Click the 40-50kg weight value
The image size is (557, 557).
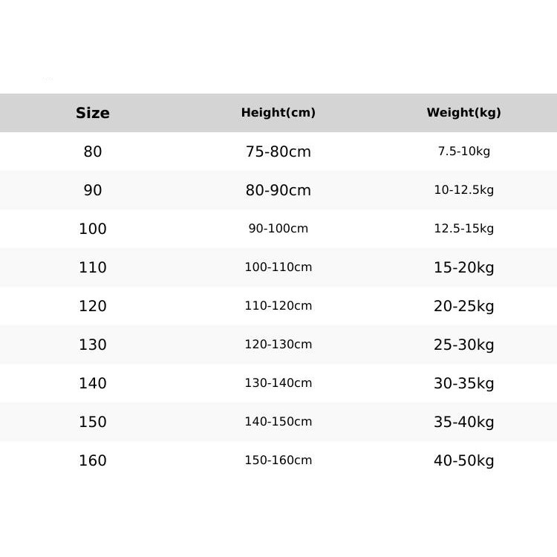[x=463, y=460]
